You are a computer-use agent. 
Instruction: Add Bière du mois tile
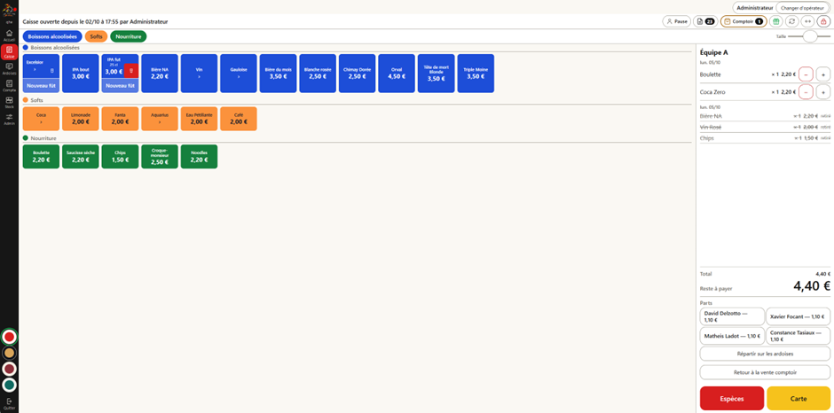[279, 74]
